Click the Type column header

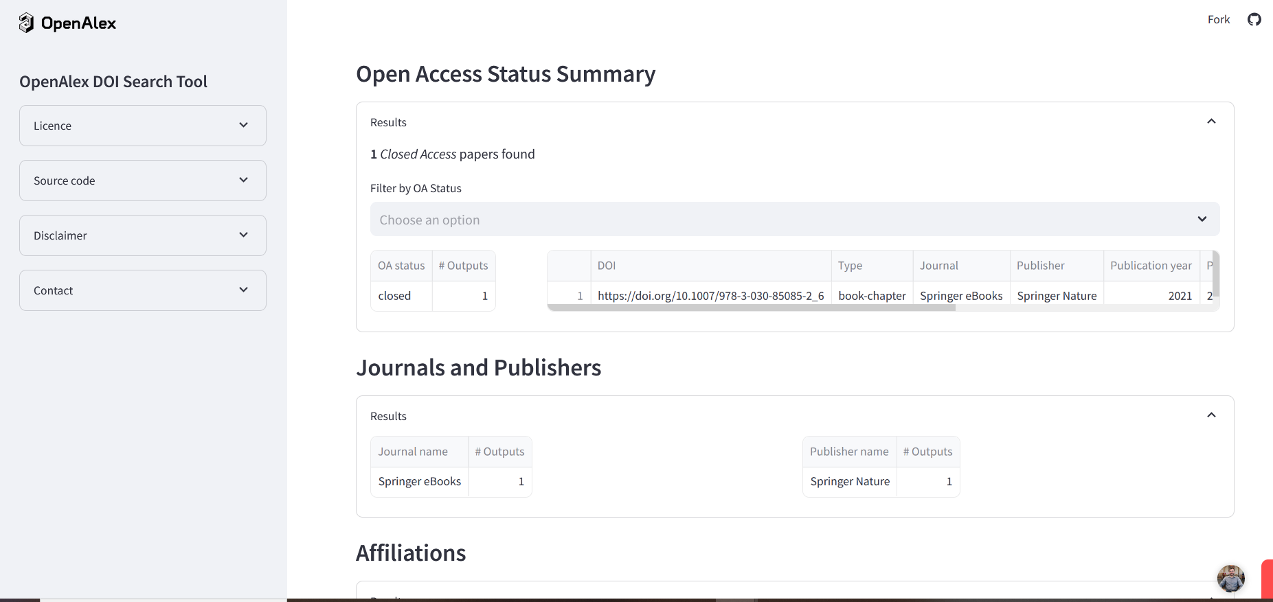(872, 266)
